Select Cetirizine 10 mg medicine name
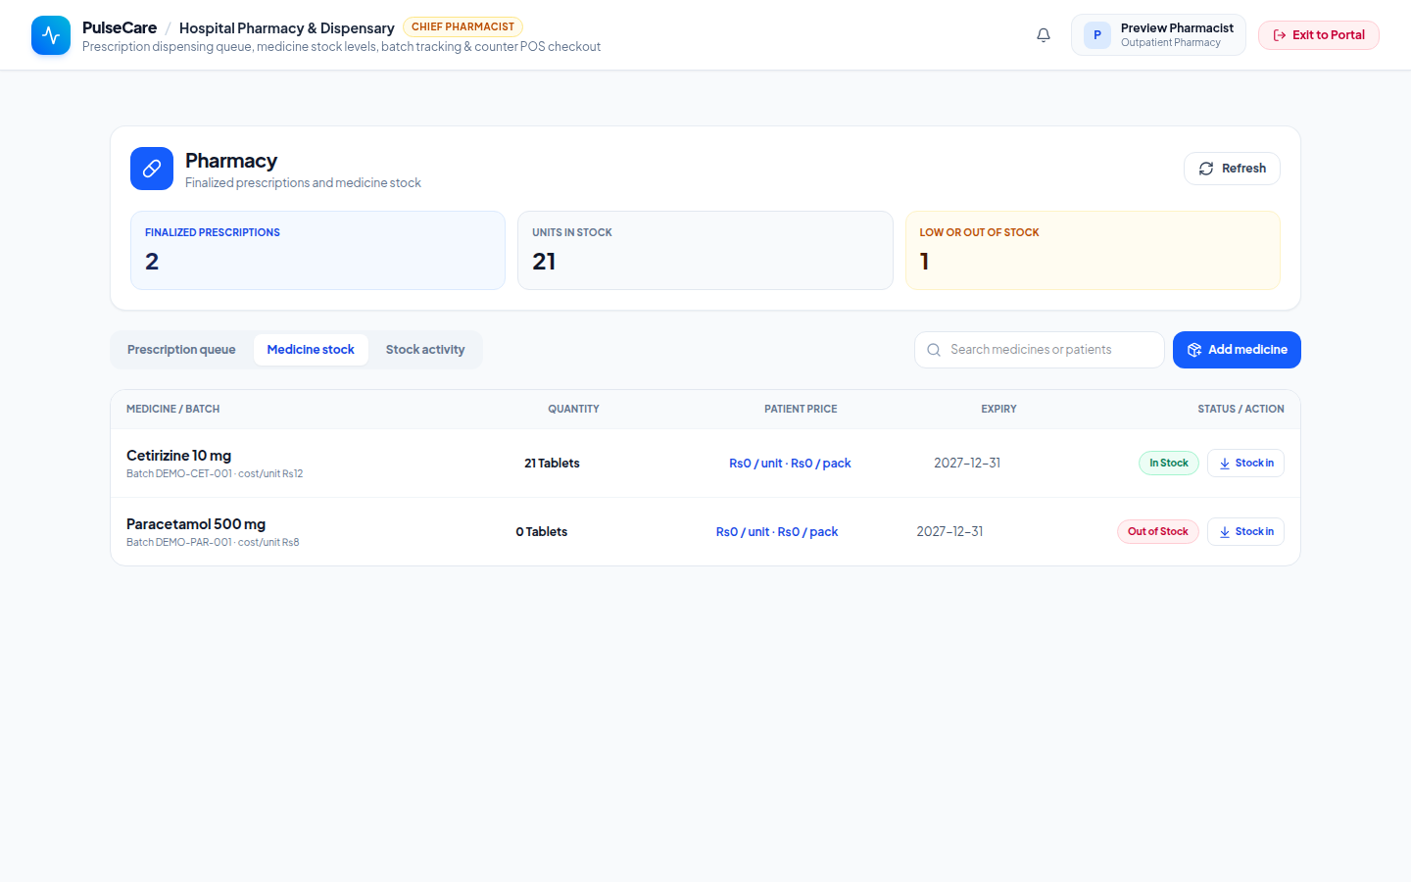 coord(179,456)
